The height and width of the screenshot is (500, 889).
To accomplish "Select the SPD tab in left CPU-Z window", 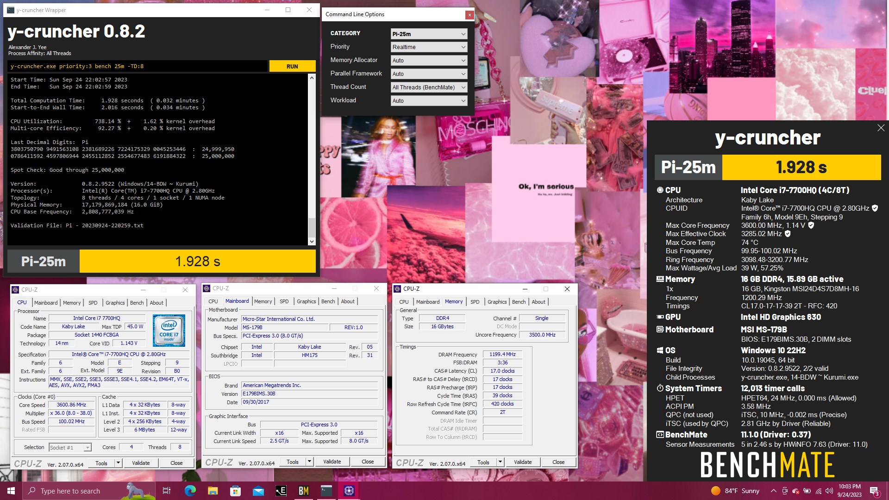I will [x=93, y=303].
